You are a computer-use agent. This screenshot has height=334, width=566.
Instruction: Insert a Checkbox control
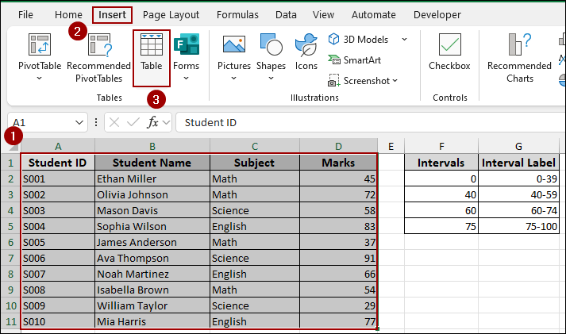tap(449, 52)
